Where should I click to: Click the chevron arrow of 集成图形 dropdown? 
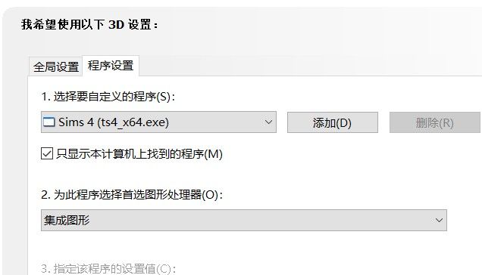pyautogui.click(x=439, y=220)
